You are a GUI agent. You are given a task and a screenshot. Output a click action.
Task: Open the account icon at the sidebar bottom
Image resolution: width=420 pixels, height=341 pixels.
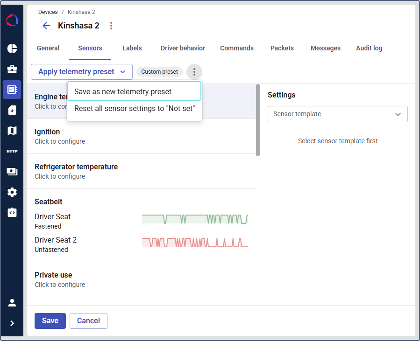pos(12,302)
